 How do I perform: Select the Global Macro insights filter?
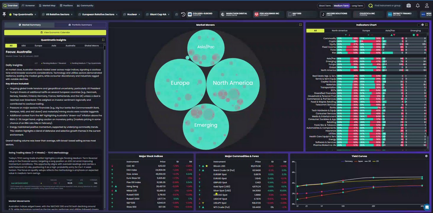tap(92, 46)
